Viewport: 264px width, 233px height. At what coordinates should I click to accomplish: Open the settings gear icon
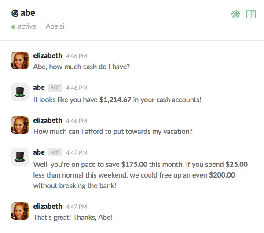pyautogui.click(x=236, y=14)
